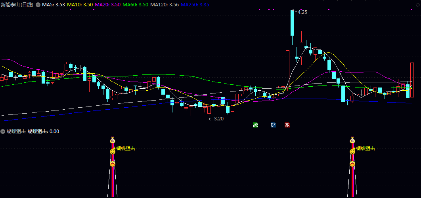The width and height of the screenshot is (421, 198).
Task: Select the MA60: 3.50 label
Action: [135, 5]
